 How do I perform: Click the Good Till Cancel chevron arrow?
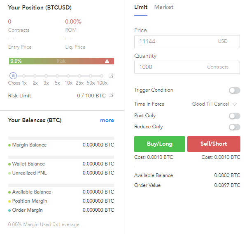[x=235, y=104]
